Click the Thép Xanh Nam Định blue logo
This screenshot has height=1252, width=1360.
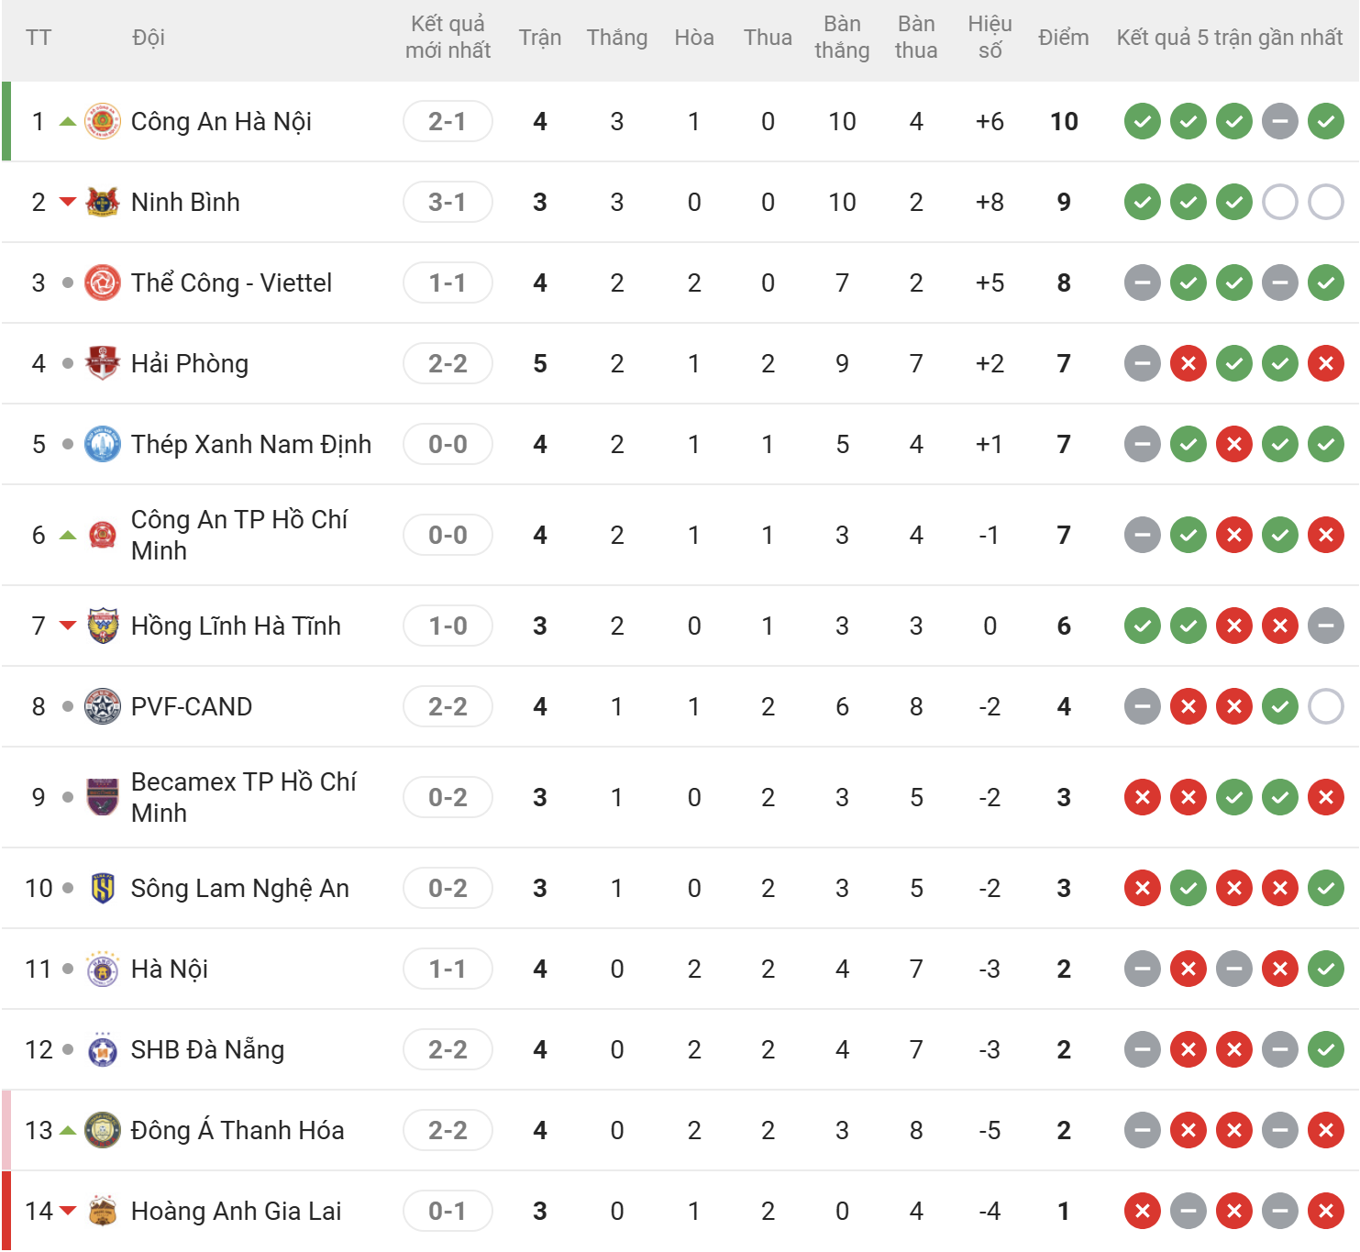pyautogui.click(x=103, y=444)
